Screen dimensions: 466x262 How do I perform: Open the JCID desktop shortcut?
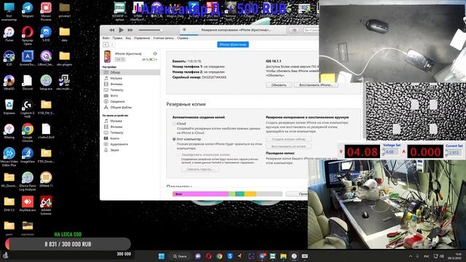pos(9,58)
